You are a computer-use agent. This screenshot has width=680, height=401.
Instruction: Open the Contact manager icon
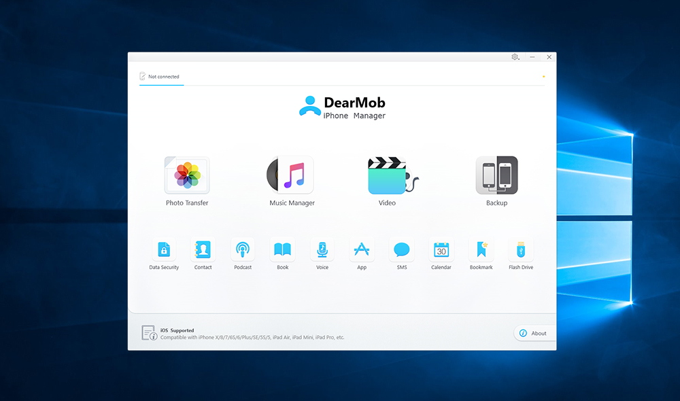(x=203, y=249)
